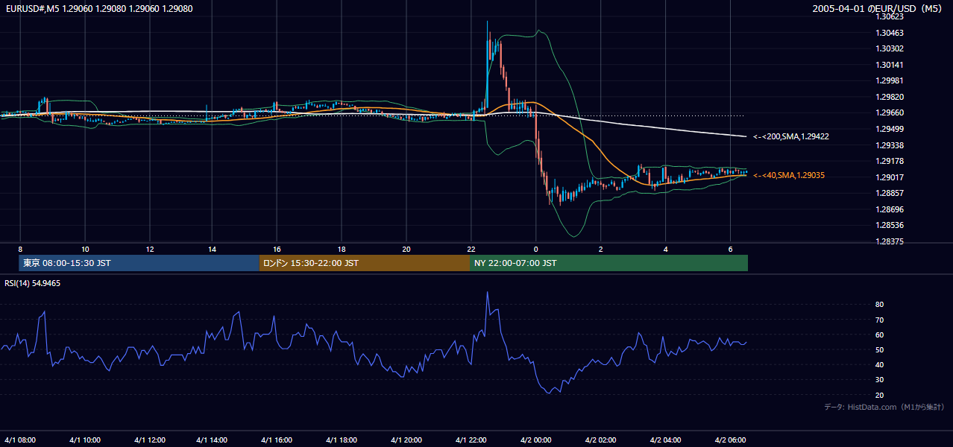953x447 pixels.
Task: Click hour label 16 under price chart
Action: [x=277, y=249]
